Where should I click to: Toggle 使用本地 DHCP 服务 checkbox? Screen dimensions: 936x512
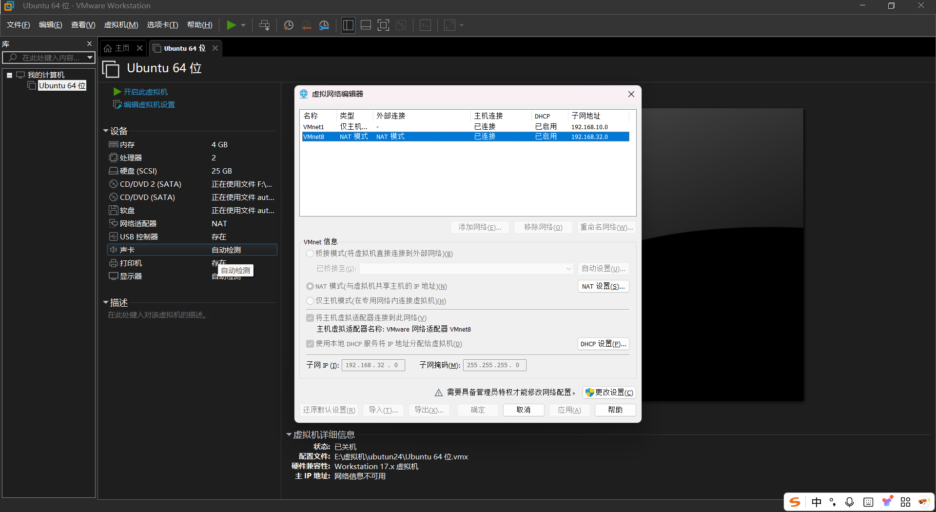310,344
